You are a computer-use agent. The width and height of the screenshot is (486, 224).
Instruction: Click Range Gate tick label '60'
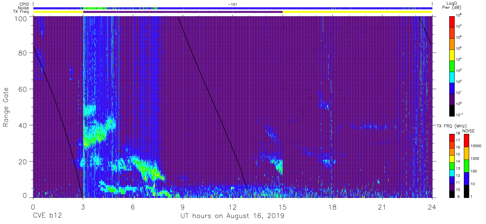pyautogui.click(x=23, y=89)
